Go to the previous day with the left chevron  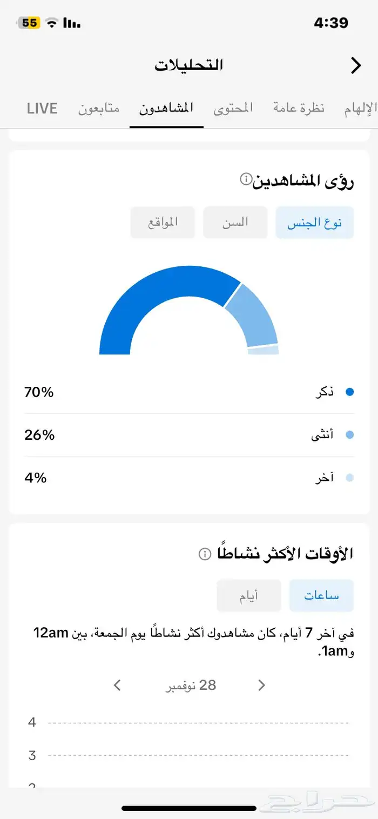pos(117,685)
